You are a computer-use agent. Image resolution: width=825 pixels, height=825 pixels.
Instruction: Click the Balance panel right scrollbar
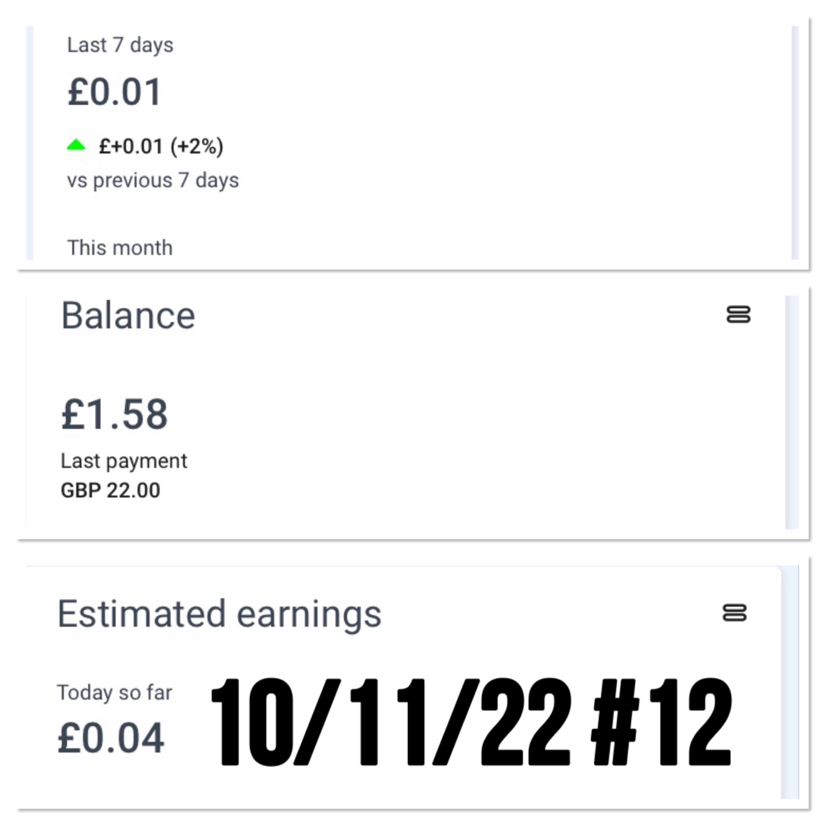click(792, 412)
